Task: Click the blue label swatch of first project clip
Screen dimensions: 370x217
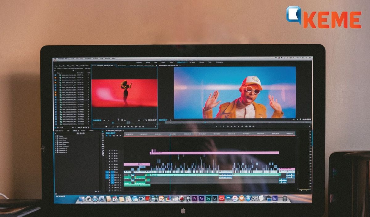Action: click(x=55, y=75)
